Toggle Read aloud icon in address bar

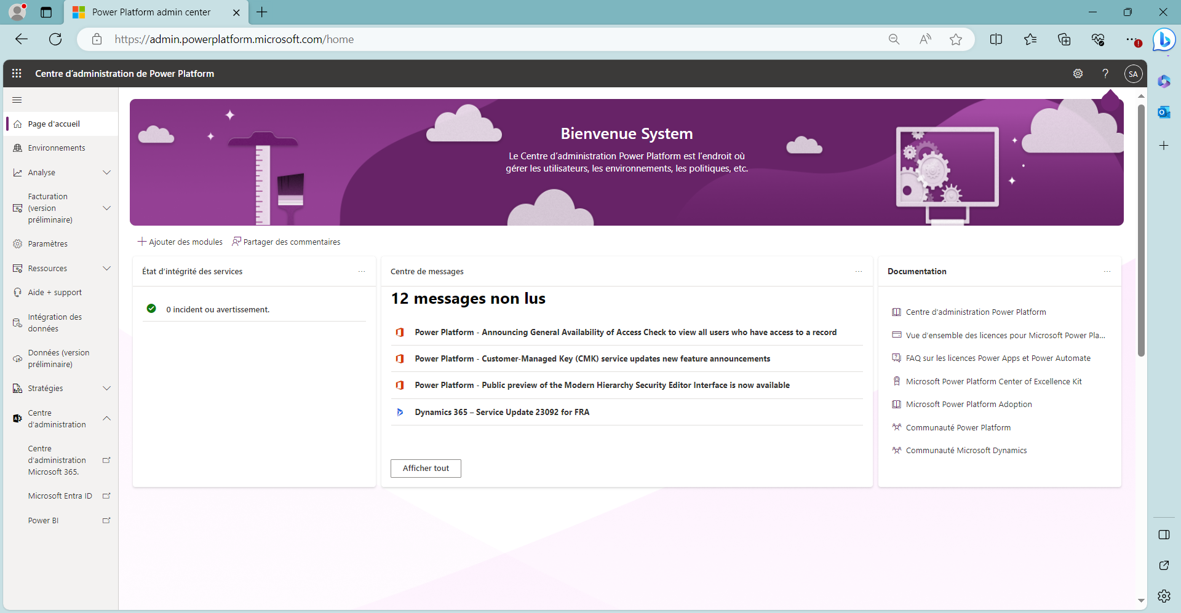pyautogui.click(x=925, y=39)
